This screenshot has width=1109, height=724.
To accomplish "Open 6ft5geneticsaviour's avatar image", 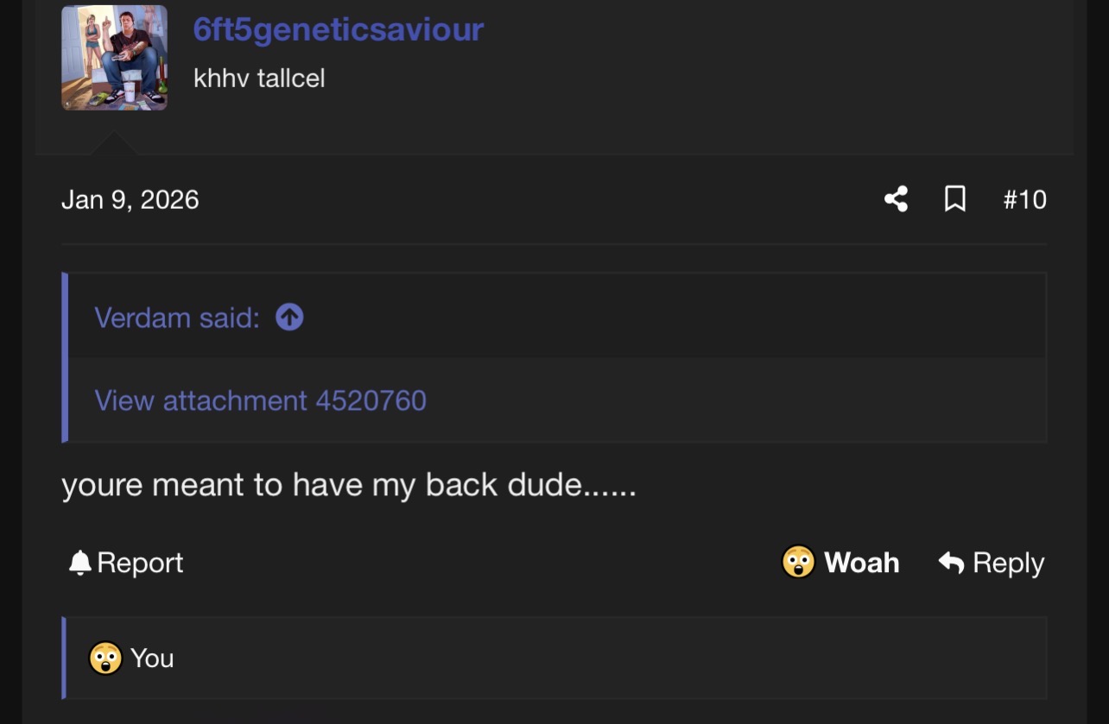I will 114,58.
